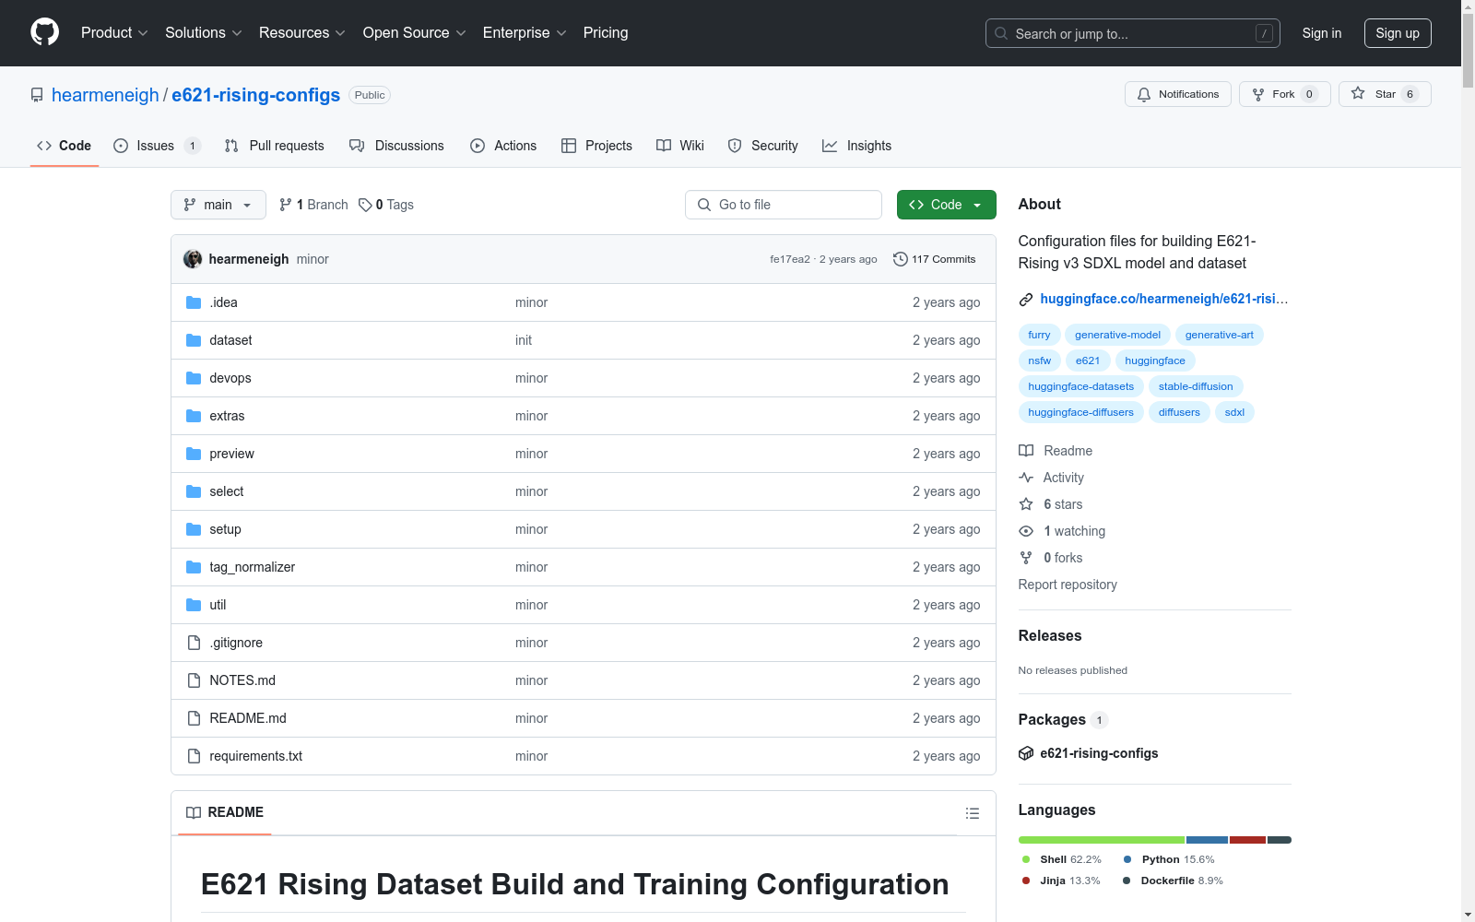Click the Readme book icon in sidebar
1475x922 pixels.
click(x=1026, y=451)
